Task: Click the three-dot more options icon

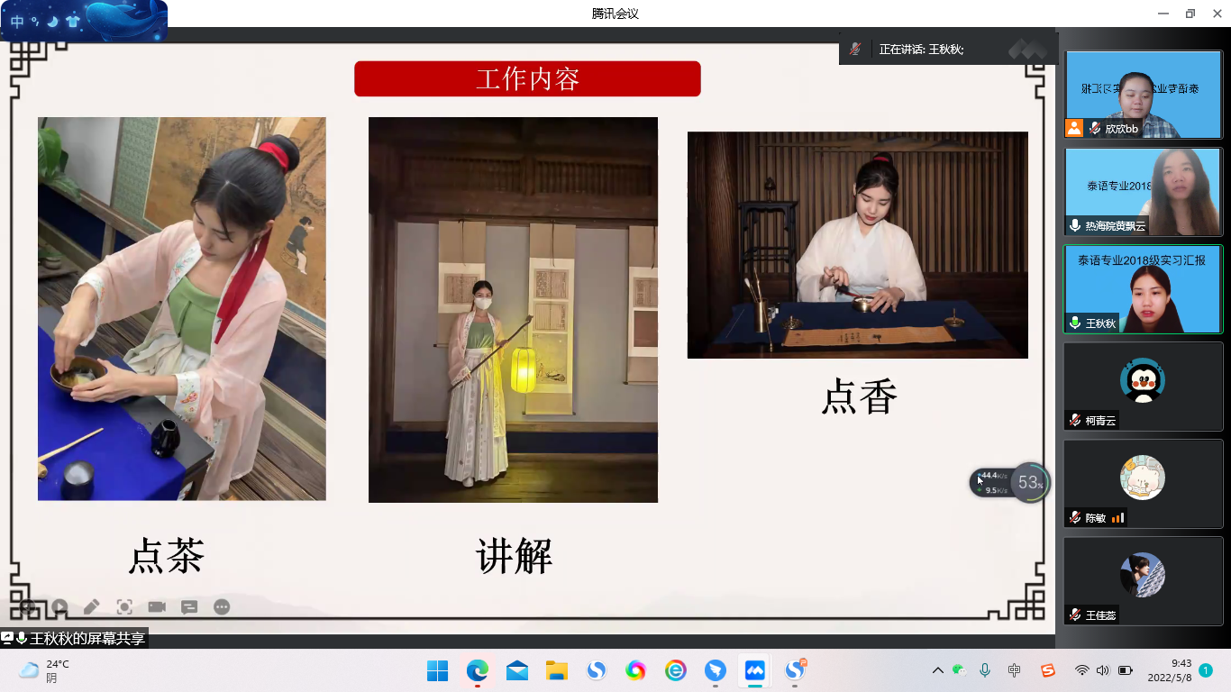Action: 222,607
